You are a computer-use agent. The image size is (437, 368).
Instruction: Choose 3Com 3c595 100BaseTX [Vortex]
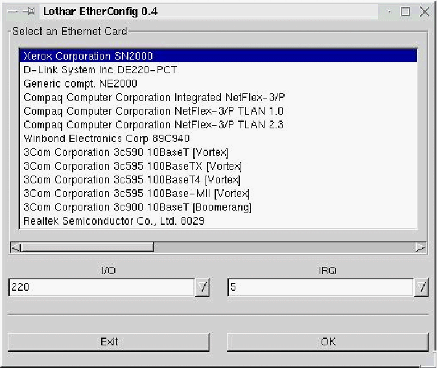218,166
